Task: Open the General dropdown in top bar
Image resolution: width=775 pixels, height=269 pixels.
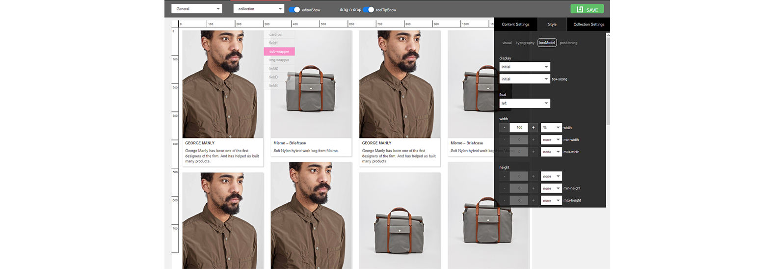Action: 196,9
